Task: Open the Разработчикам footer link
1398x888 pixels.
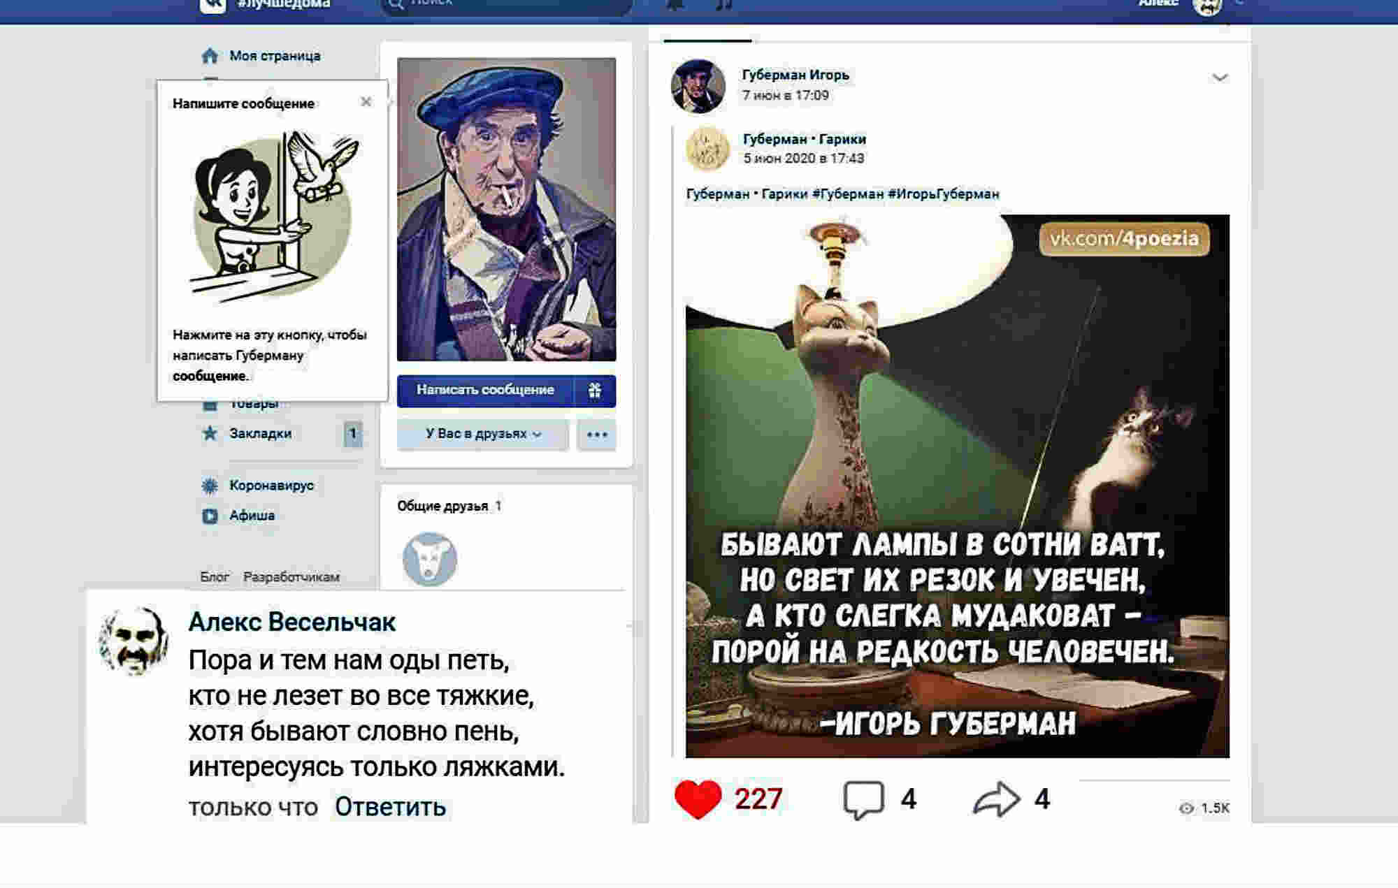Action: point(291,577)
